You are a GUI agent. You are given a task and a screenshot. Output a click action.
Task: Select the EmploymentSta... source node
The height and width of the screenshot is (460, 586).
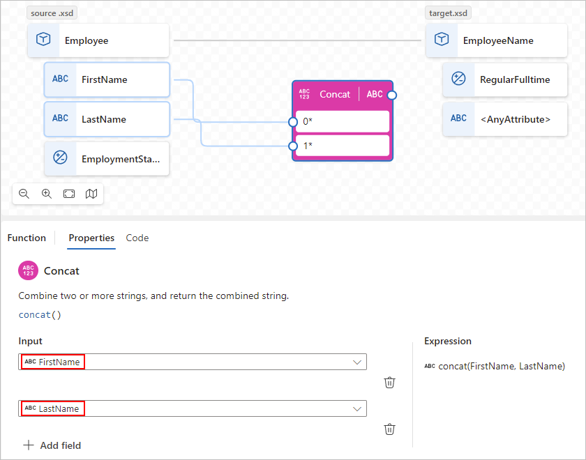pos(107,159)
